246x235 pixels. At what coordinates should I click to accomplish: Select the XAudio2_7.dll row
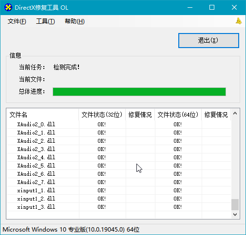tap(119, 182)
